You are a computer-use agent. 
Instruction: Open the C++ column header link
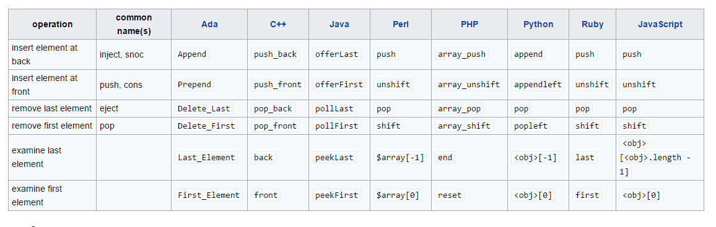tap(277, 24)
